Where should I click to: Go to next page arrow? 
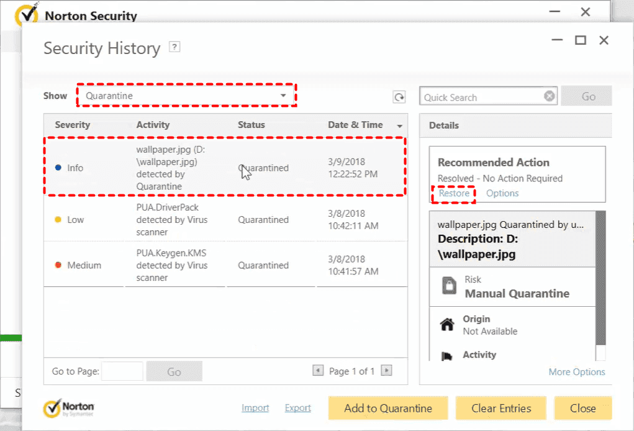click(x=386, y=371)
